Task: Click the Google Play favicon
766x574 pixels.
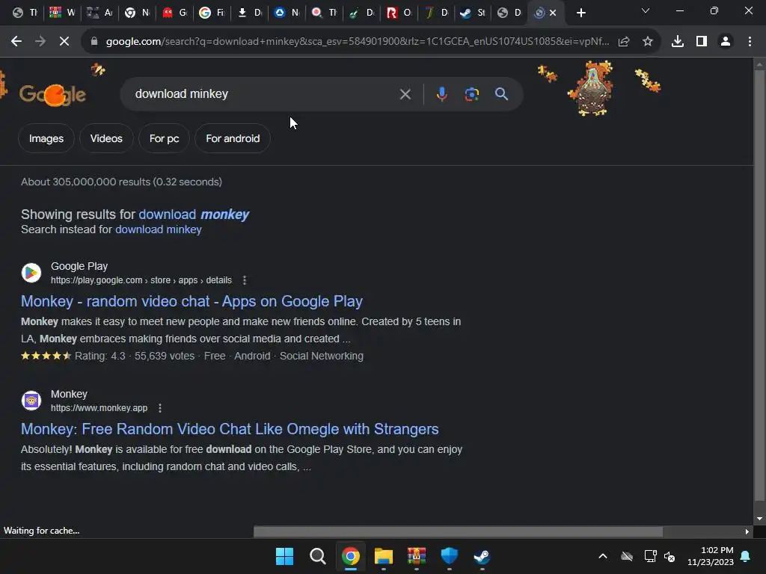Action: 31,273
